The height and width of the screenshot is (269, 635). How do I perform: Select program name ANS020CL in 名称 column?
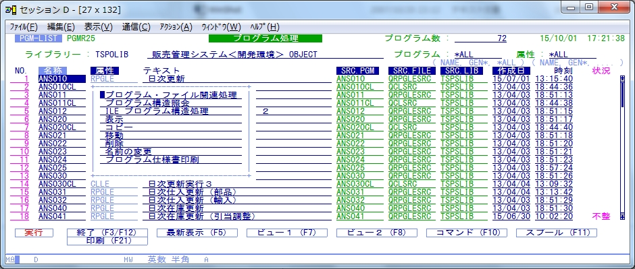[61, 127]
